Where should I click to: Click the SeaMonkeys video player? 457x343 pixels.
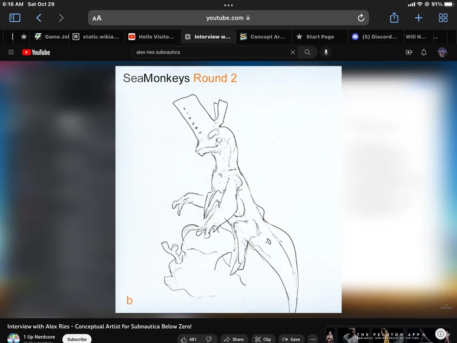229,190
